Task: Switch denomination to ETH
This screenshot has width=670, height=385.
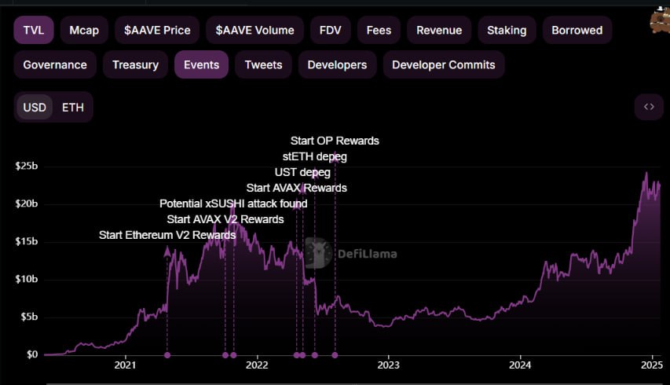Action: [73, 107]
